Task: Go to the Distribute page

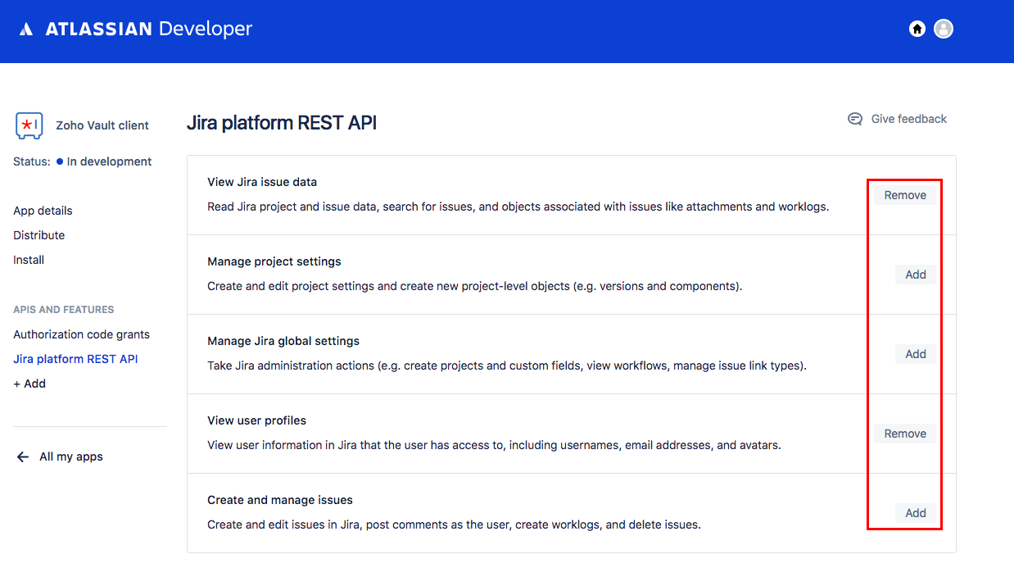Action: 38,235
